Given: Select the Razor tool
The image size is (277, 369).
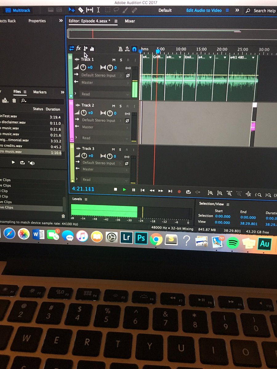Looking at the screenshot, I should [81, 10].
